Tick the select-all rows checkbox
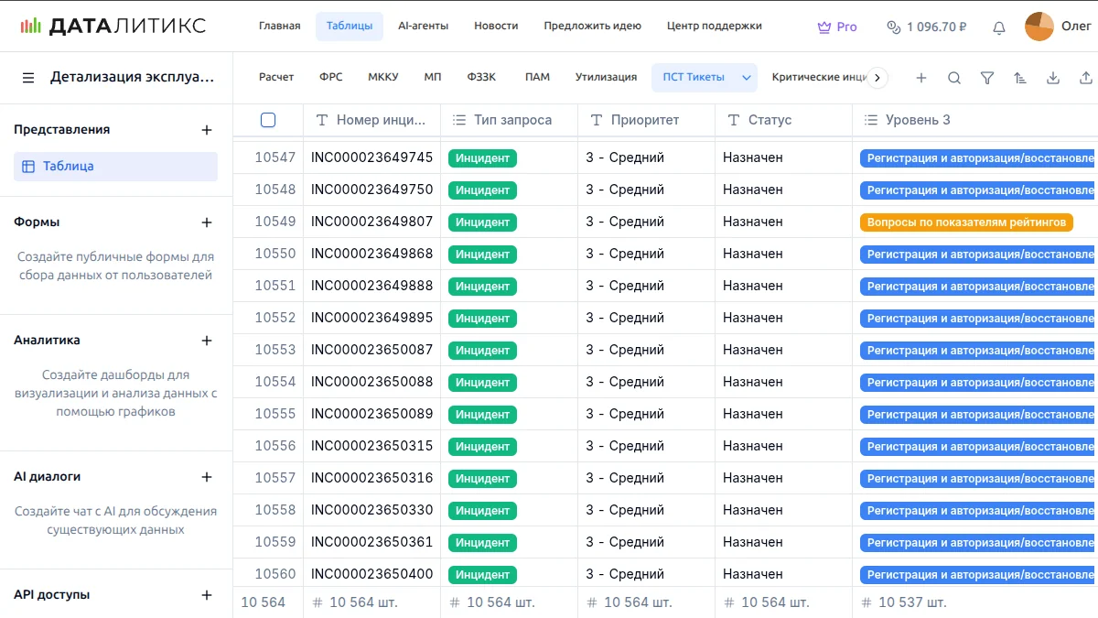 coord(268,120)
